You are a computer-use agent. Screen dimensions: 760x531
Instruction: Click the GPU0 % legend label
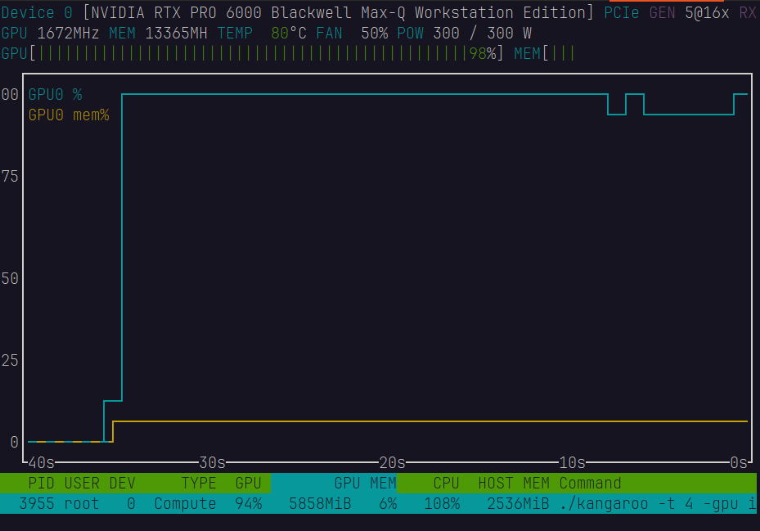(55, 95)
